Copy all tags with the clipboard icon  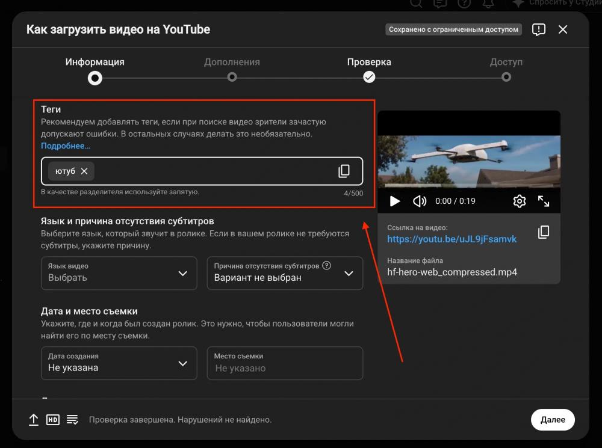(x=344, y=171)
